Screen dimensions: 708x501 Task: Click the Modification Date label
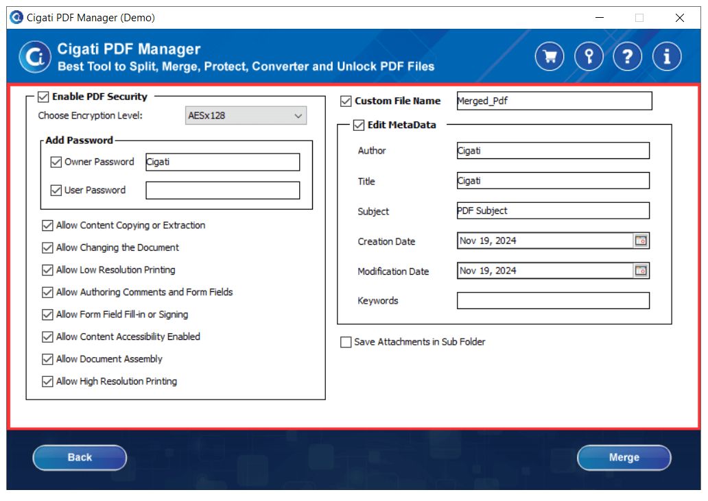(x=393, y=271)
